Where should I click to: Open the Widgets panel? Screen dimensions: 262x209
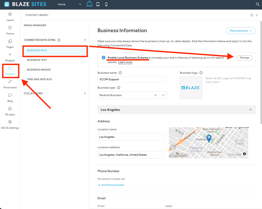(x=10, y=55)
